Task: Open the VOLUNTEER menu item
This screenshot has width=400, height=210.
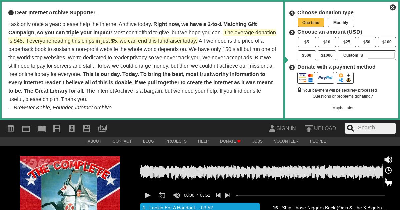Action: point(286,141)
